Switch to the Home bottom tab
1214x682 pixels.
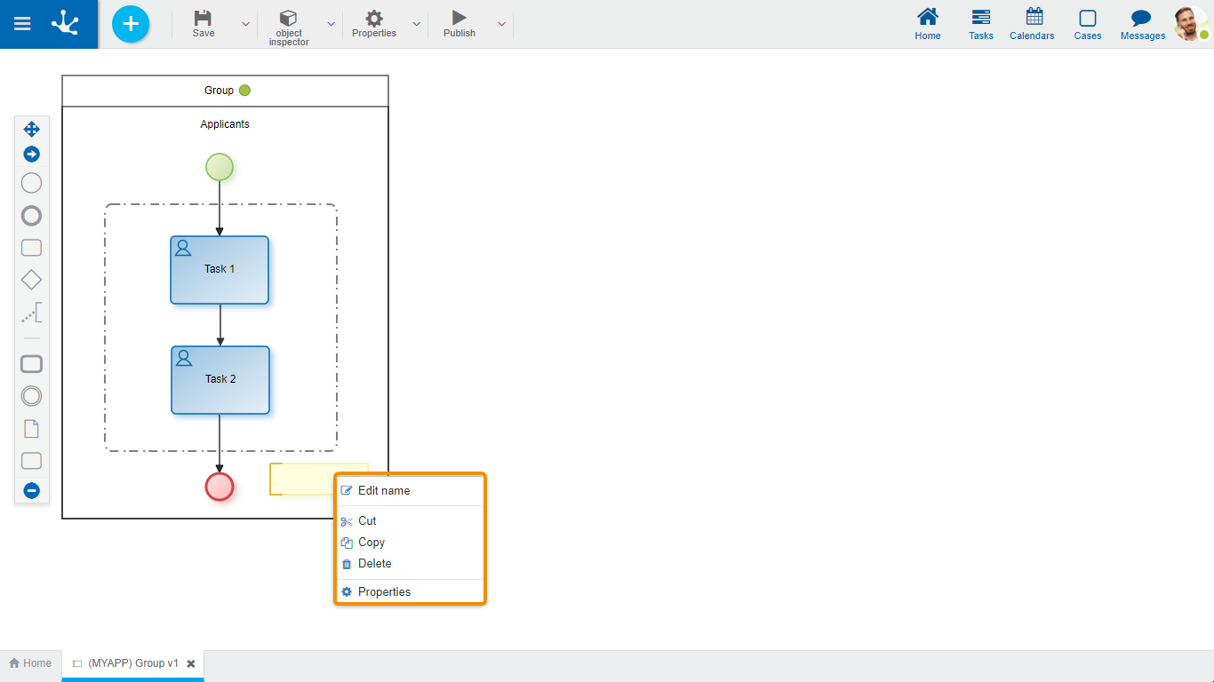30,663
